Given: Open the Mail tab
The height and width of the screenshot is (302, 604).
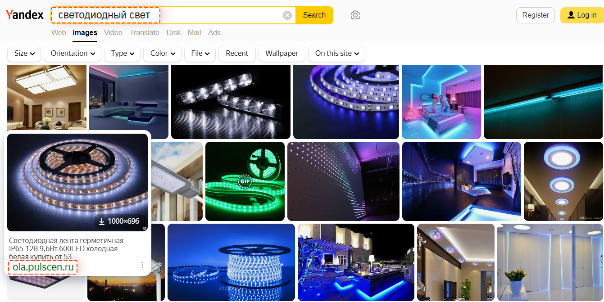Looking at the screenshot, I should pyautogui.click(x=195, y=32).
